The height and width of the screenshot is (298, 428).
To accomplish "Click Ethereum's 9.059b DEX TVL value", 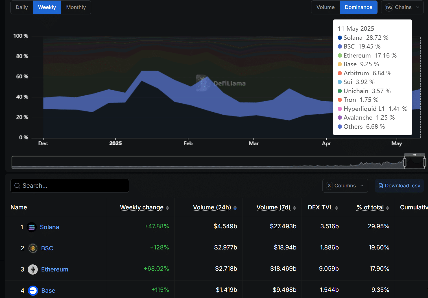I will (x=329, y=269).
